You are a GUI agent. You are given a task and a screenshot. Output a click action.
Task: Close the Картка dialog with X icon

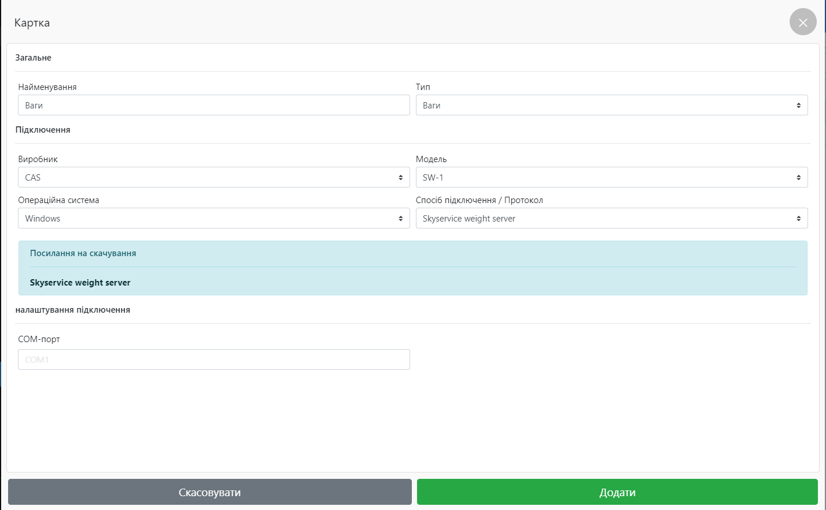802,22
